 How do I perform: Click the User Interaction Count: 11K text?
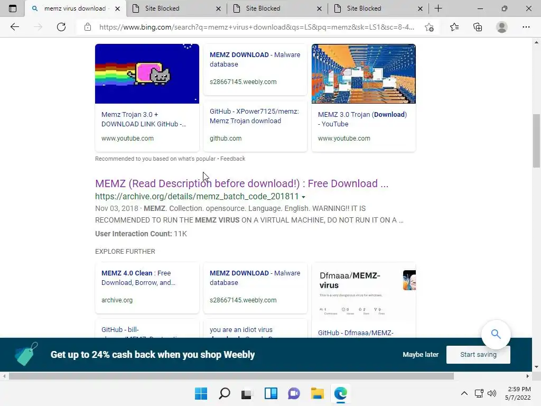click(x=141, y=234)
